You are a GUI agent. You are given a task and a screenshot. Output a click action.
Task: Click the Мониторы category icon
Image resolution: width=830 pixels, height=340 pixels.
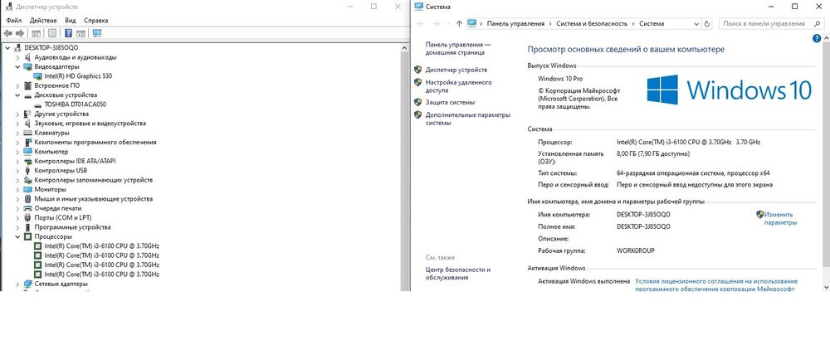[x=28, y=189]
